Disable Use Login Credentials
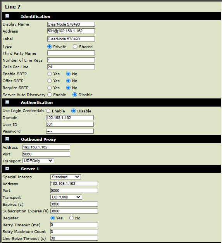This screenshot has height=243, width=222. 74,111
